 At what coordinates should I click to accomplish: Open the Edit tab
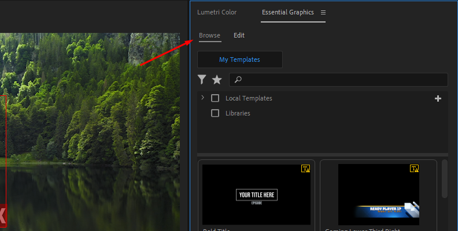[x=239, y=35]
